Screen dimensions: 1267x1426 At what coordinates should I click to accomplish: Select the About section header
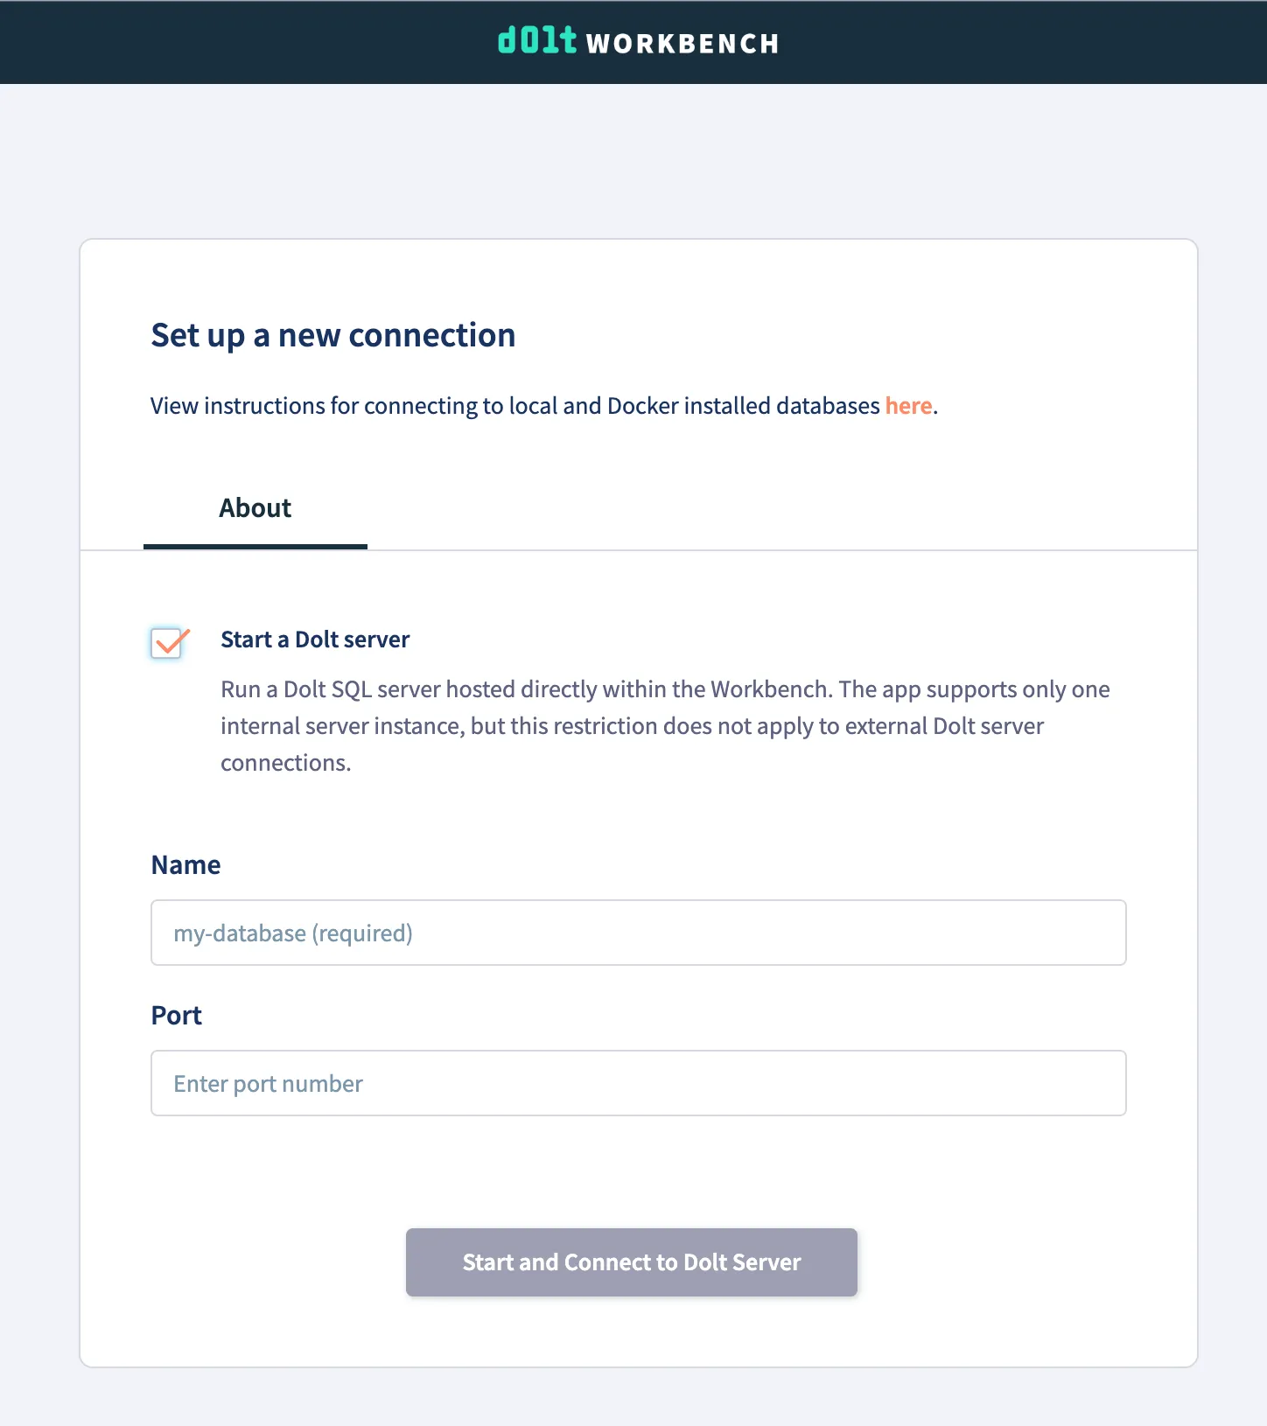(x=255, y=507)
